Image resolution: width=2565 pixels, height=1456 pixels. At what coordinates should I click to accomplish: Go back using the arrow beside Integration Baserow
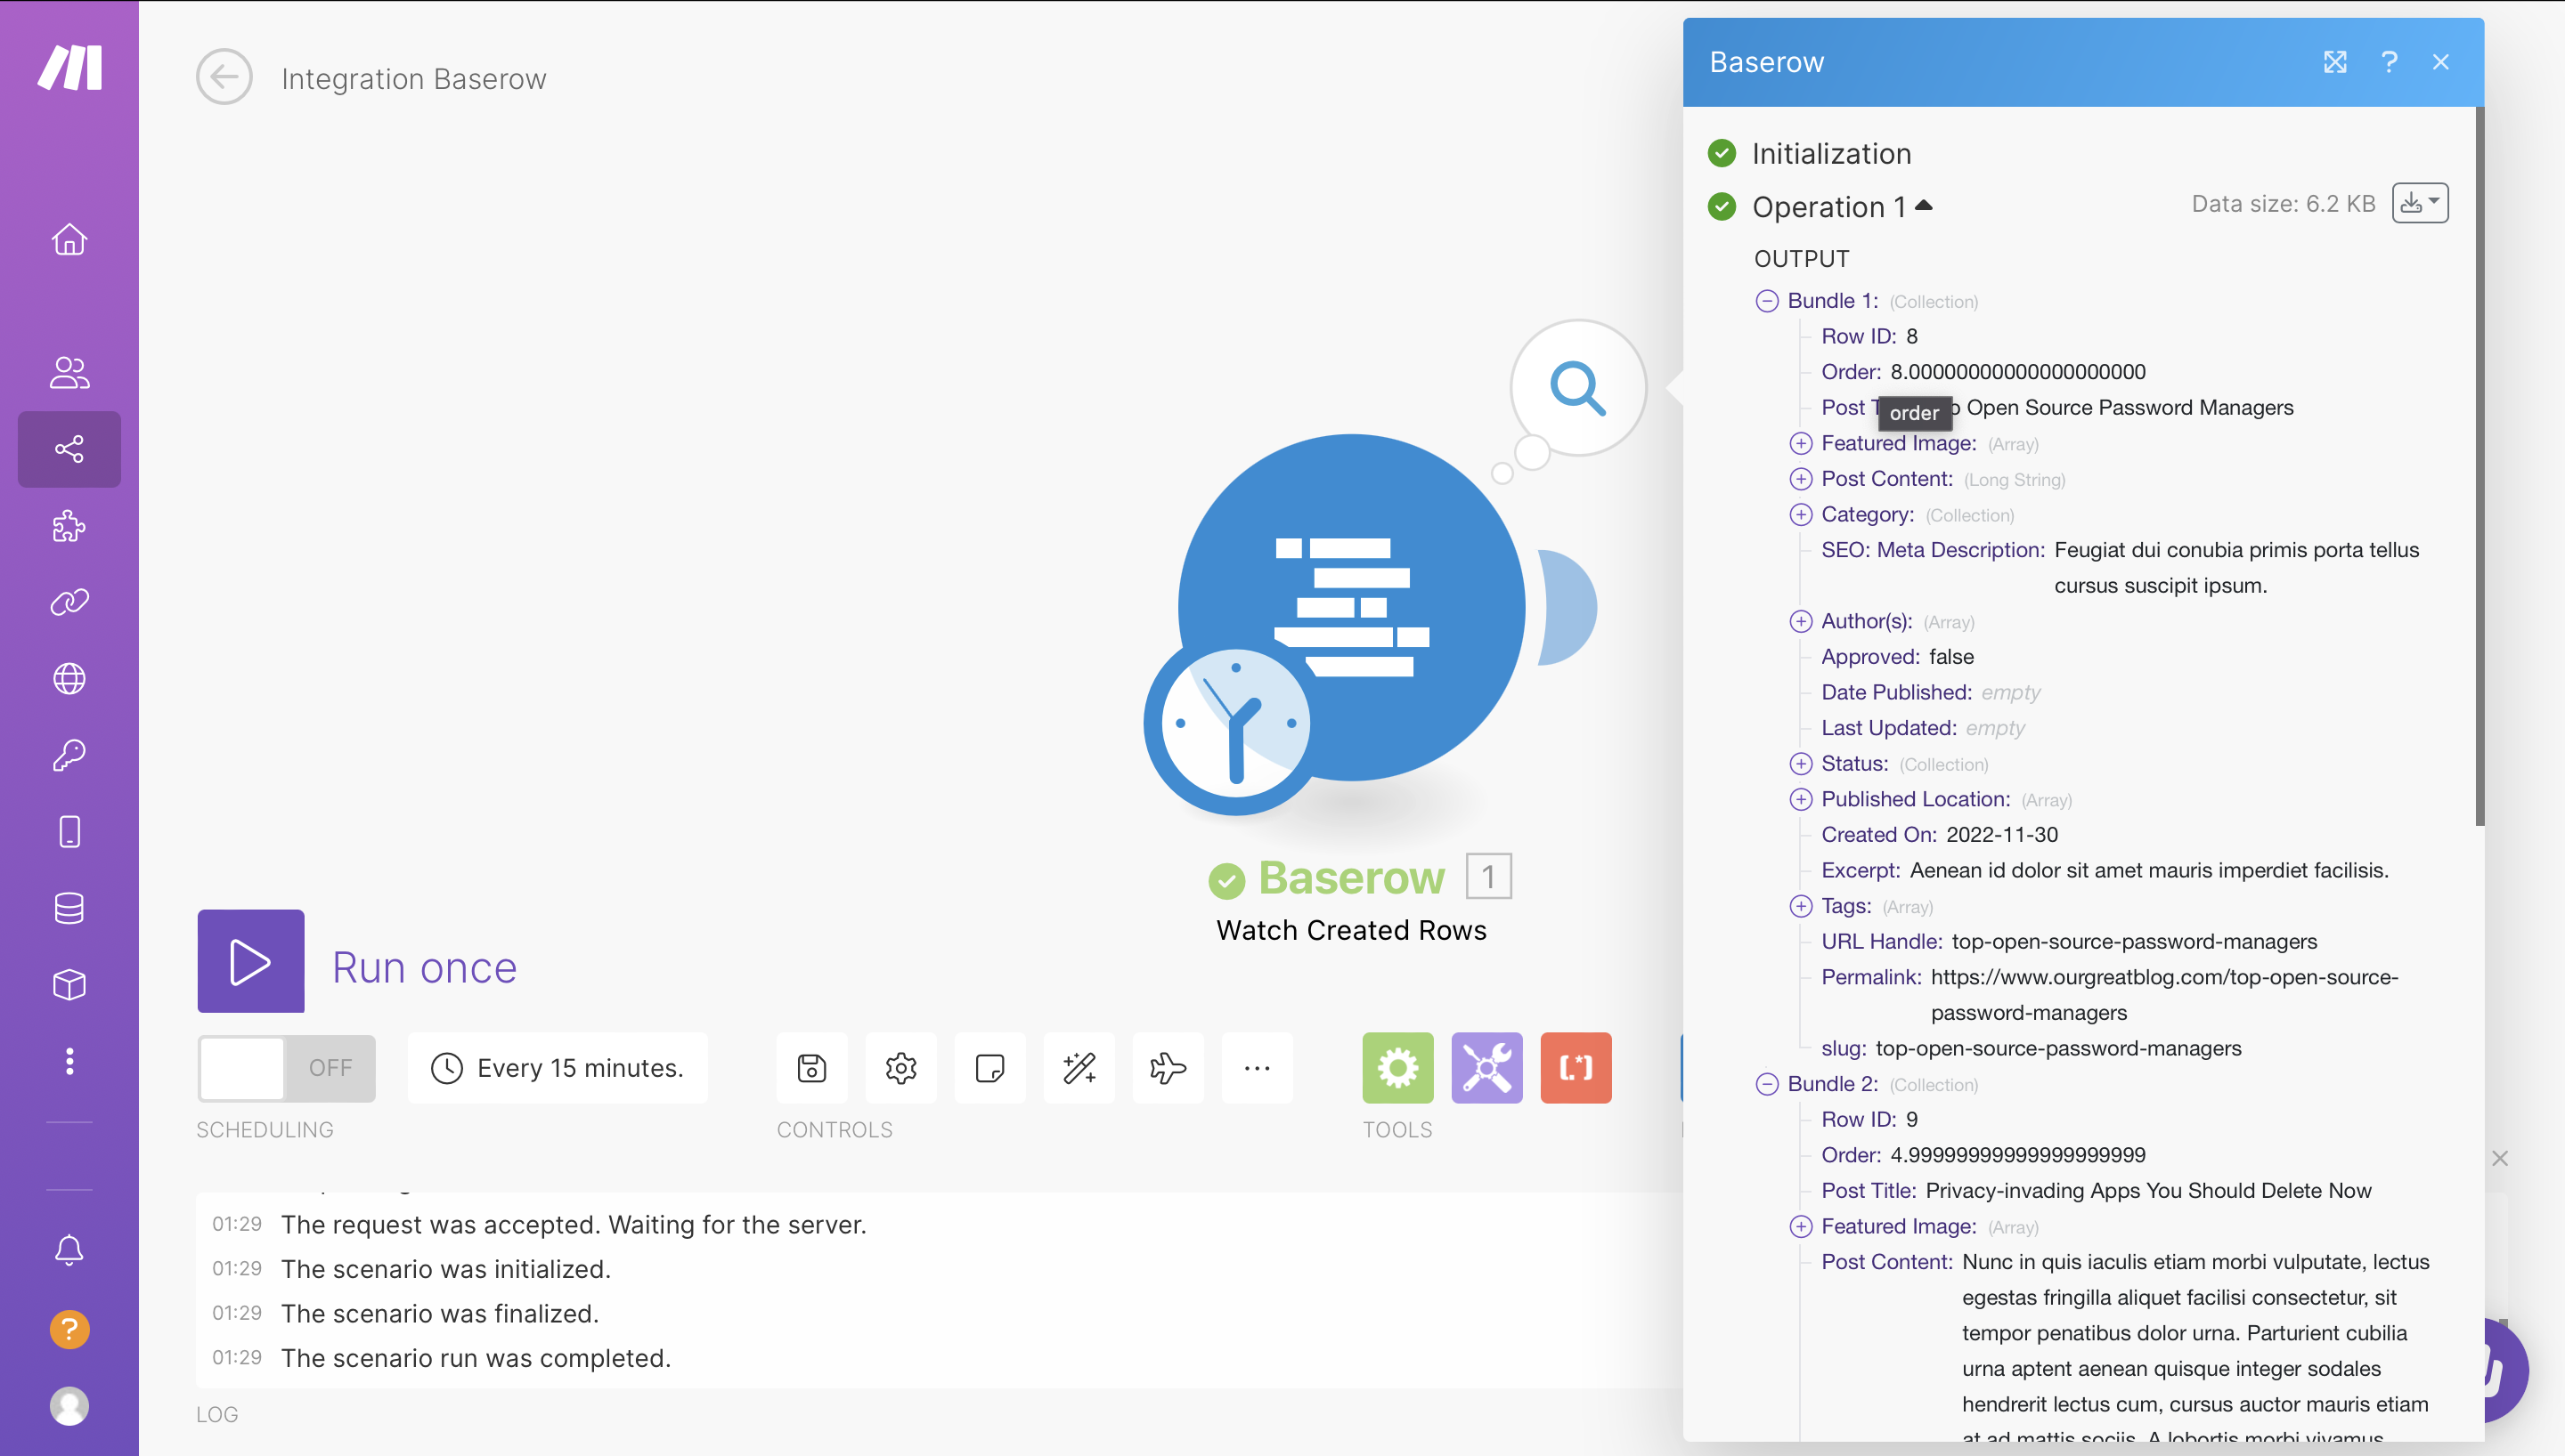click(224, 77)
